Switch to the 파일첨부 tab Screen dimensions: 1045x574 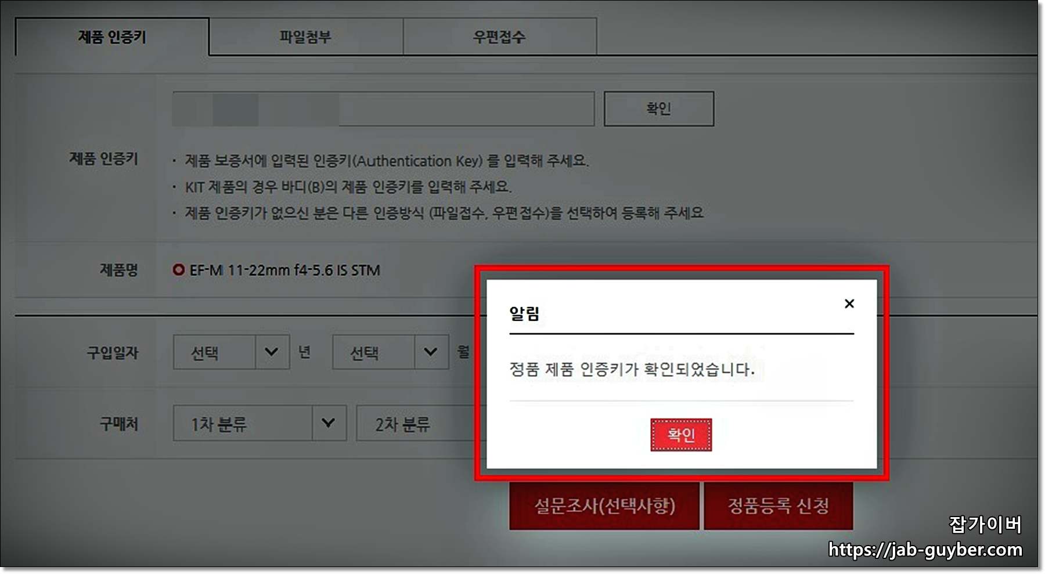(x=305, y=37)
